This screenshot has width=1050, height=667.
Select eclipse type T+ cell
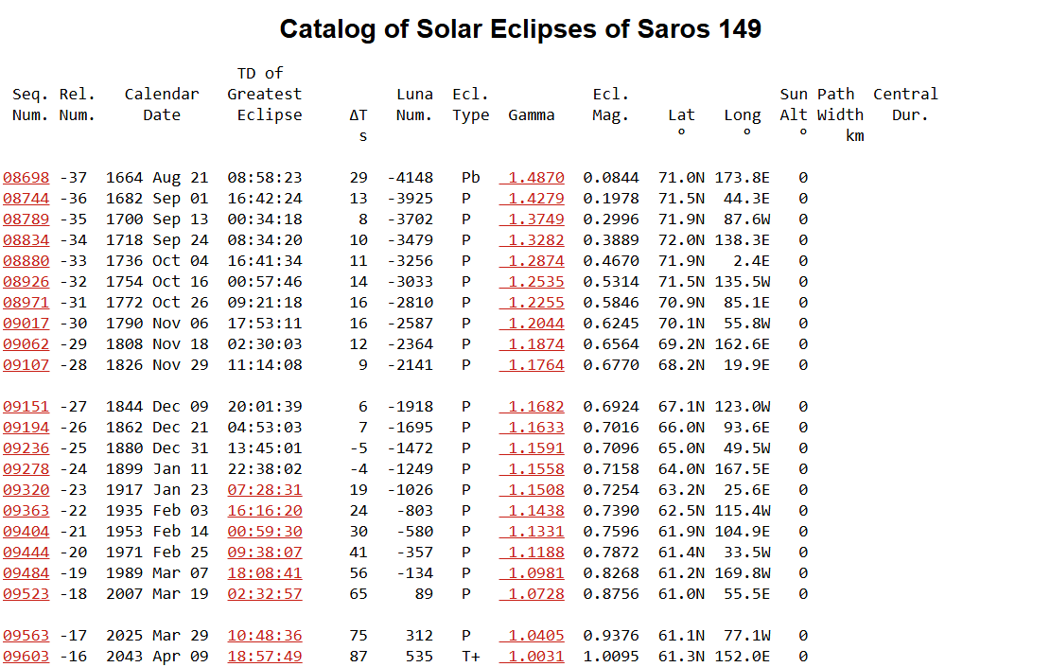471,656
